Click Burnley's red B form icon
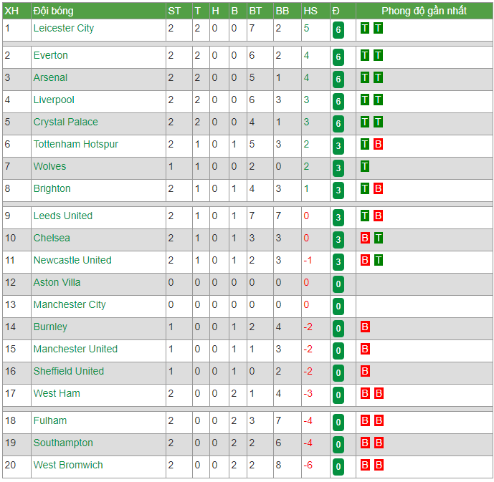The height and width of the screenshot is (482, 494). coord(365,327)
